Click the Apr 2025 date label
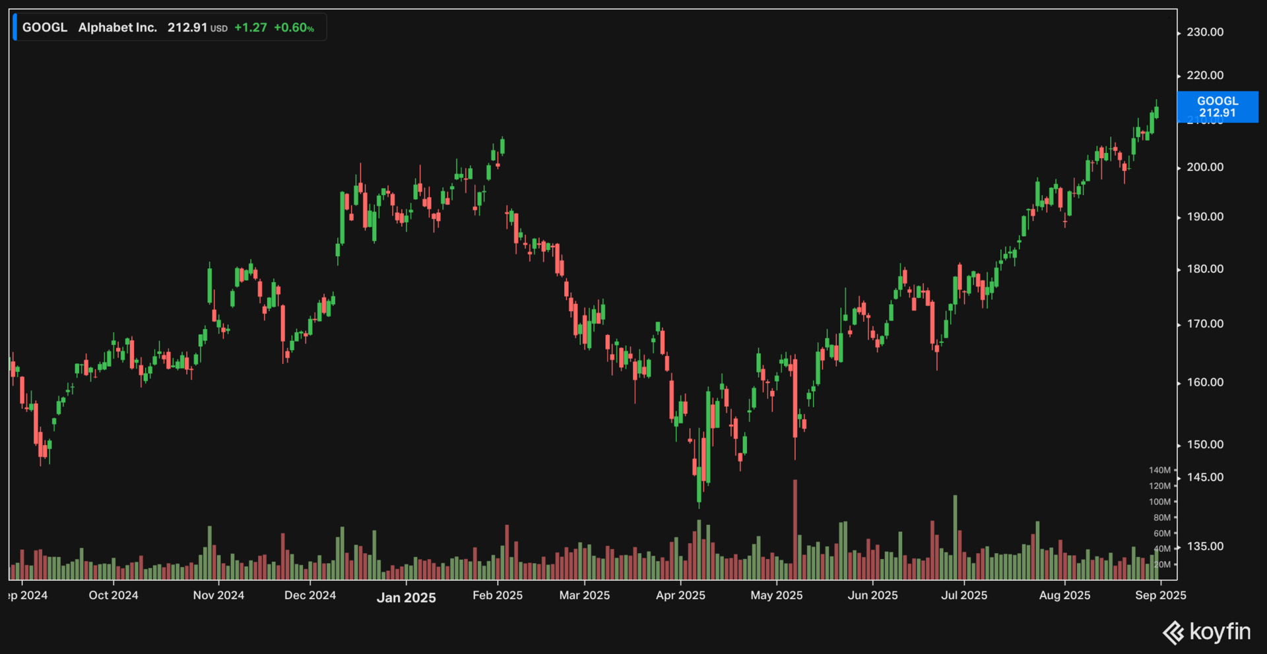1267x654 pixels. click(x=680, y=595)
